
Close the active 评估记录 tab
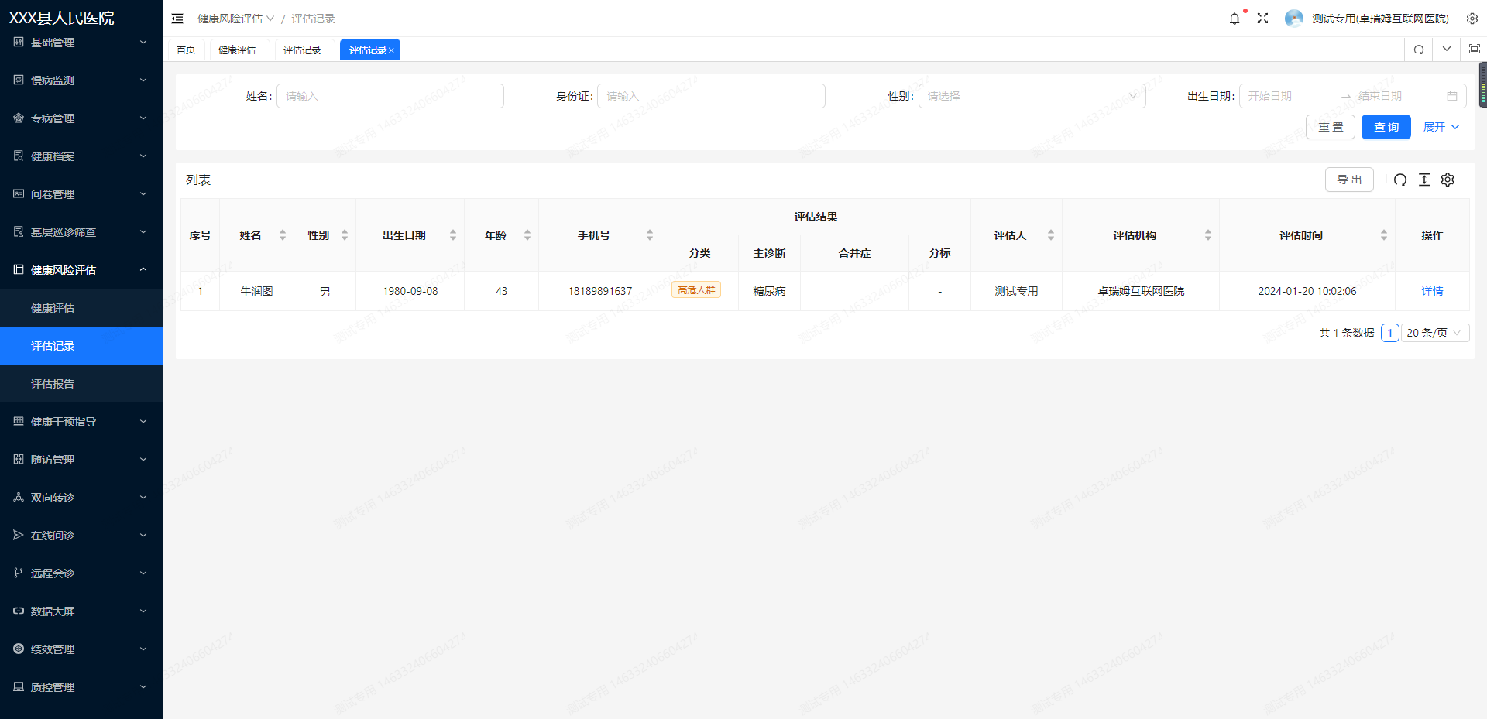(391, 50)
